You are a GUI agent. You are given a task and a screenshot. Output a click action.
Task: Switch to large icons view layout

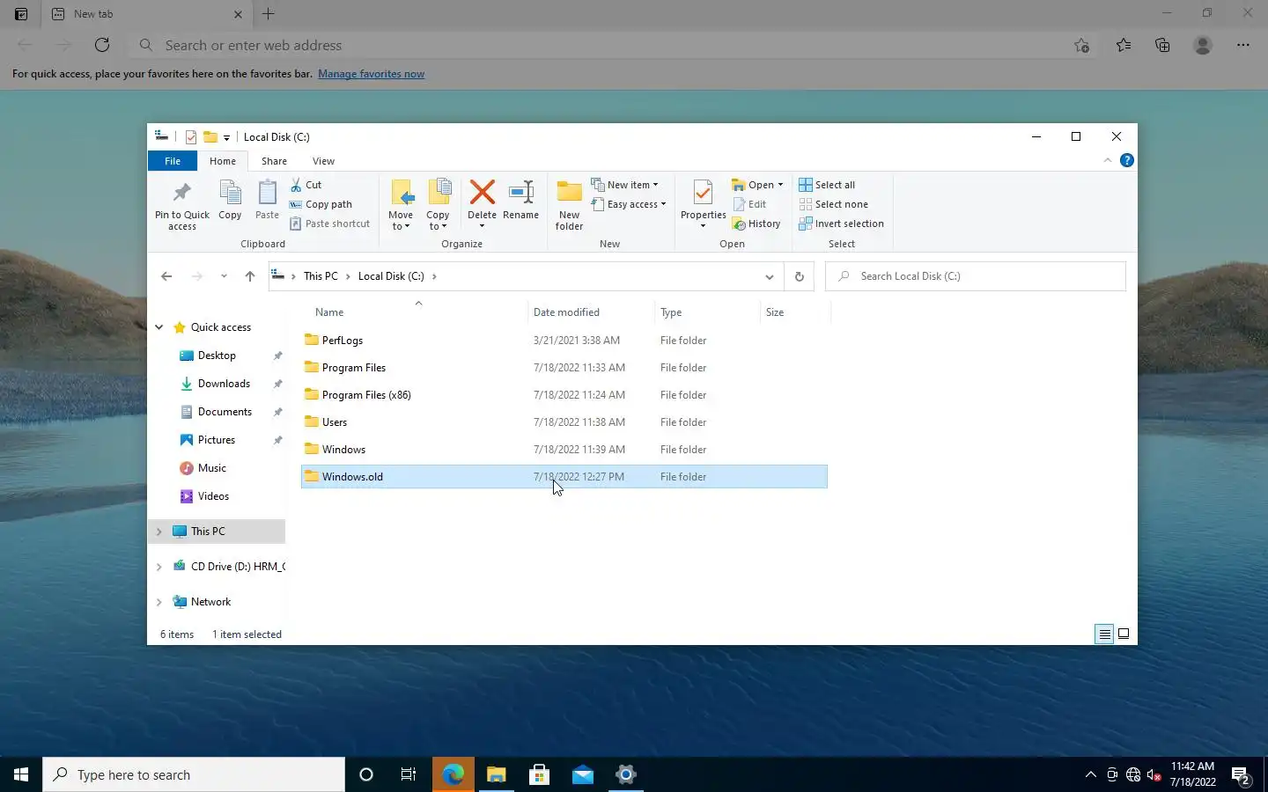pyautogui.click(x=1124, y=634)
